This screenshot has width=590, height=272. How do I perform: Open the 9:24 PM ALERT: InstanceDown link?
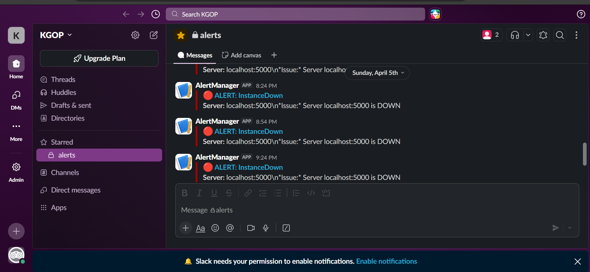tap(249, 167)
